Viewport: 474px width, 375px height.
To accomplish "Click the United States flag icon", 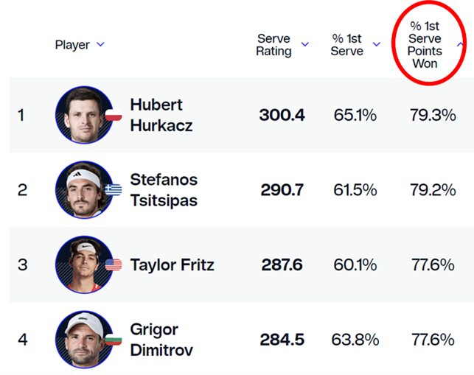I will tap(114, 264).
